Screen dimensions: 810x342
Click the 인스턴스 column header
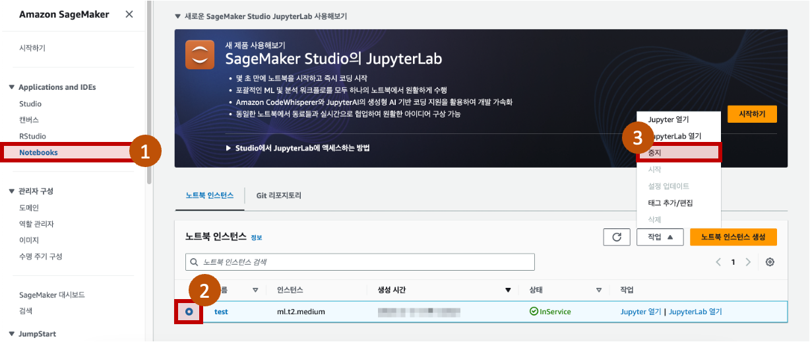click(x=290, y=290)
